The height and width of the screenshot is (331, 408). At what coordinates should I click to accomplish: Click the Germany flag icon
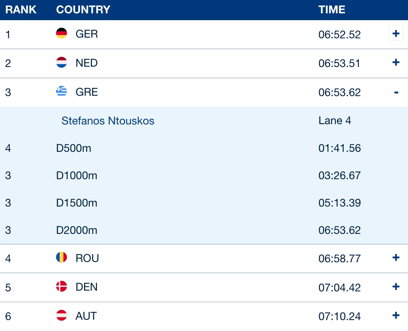(x=62, y=33)
